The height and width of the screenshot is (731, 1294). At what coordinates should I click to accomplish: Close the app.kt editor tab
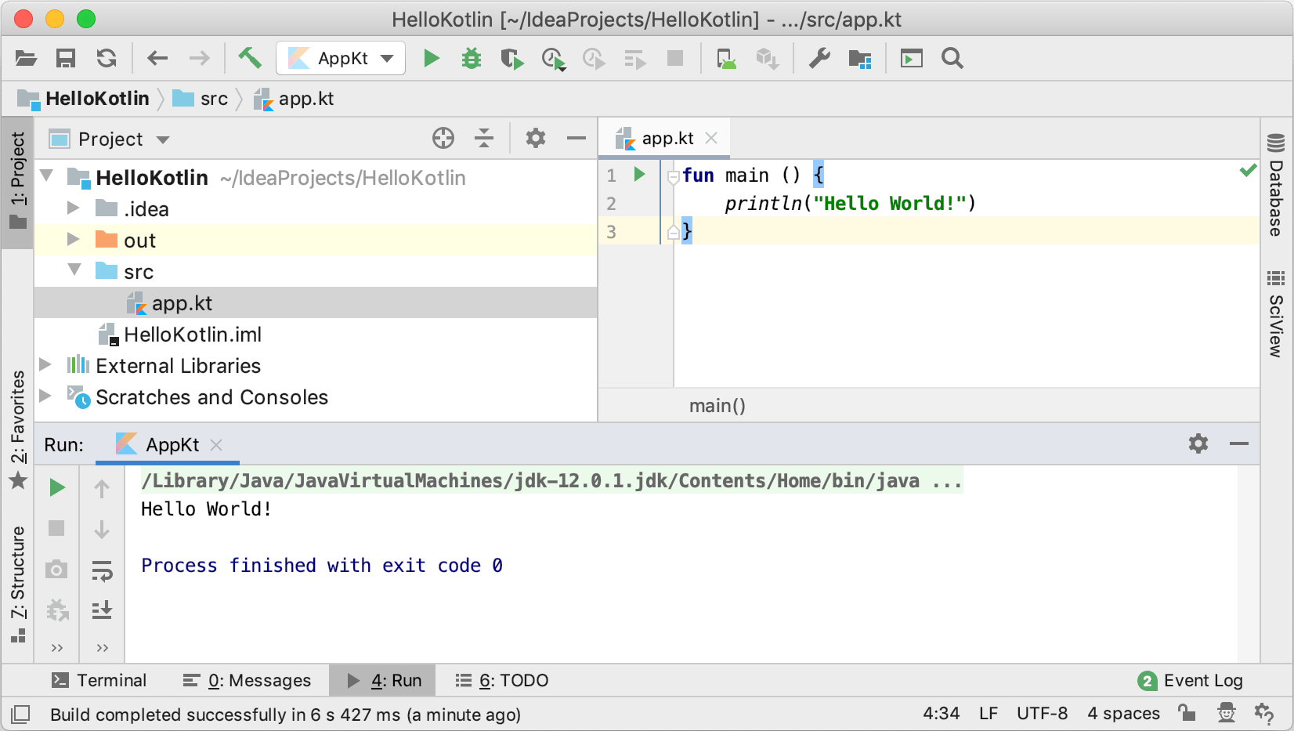point(711,139)
